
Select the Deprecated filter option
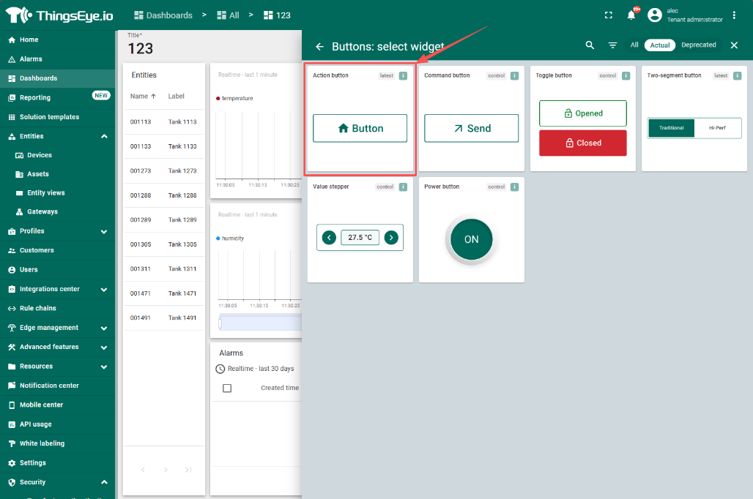(698, 45)
